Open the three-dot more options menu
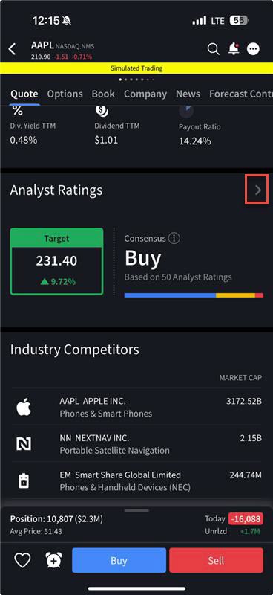Screen dimensions: 273x595 (x=253, y=49)
